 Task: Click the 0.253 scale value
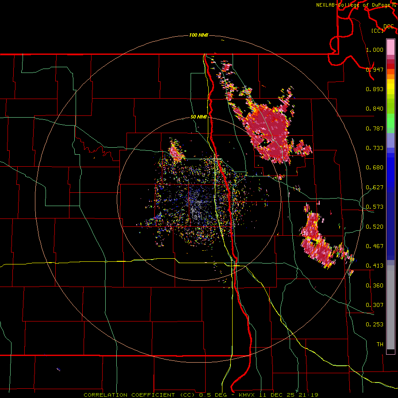coord(375,325)
